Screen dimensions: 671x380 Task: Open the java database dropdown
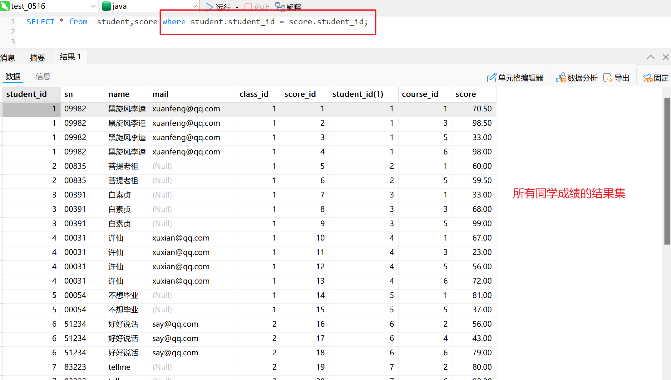pos(195,6)
